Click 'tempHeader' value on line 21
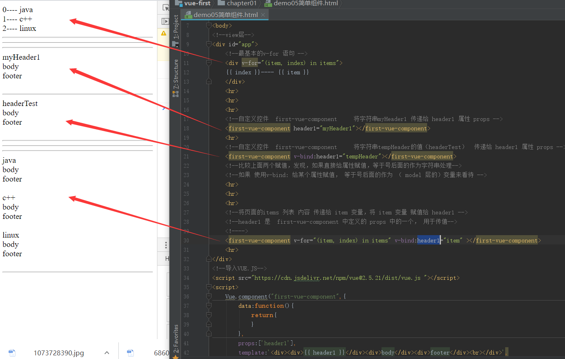Viewport: 565px width, 359px height. [362, 156]
